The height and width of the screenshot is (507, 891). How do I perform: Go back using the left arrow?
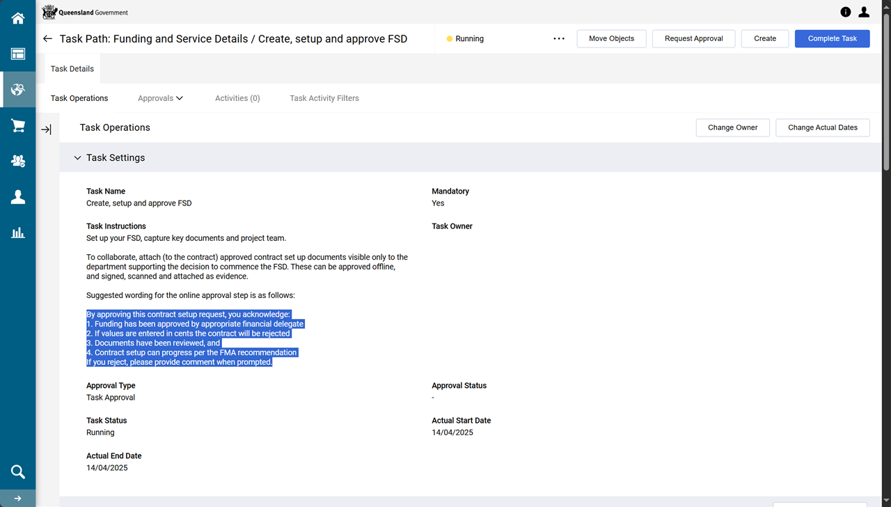tap(47, 39)
